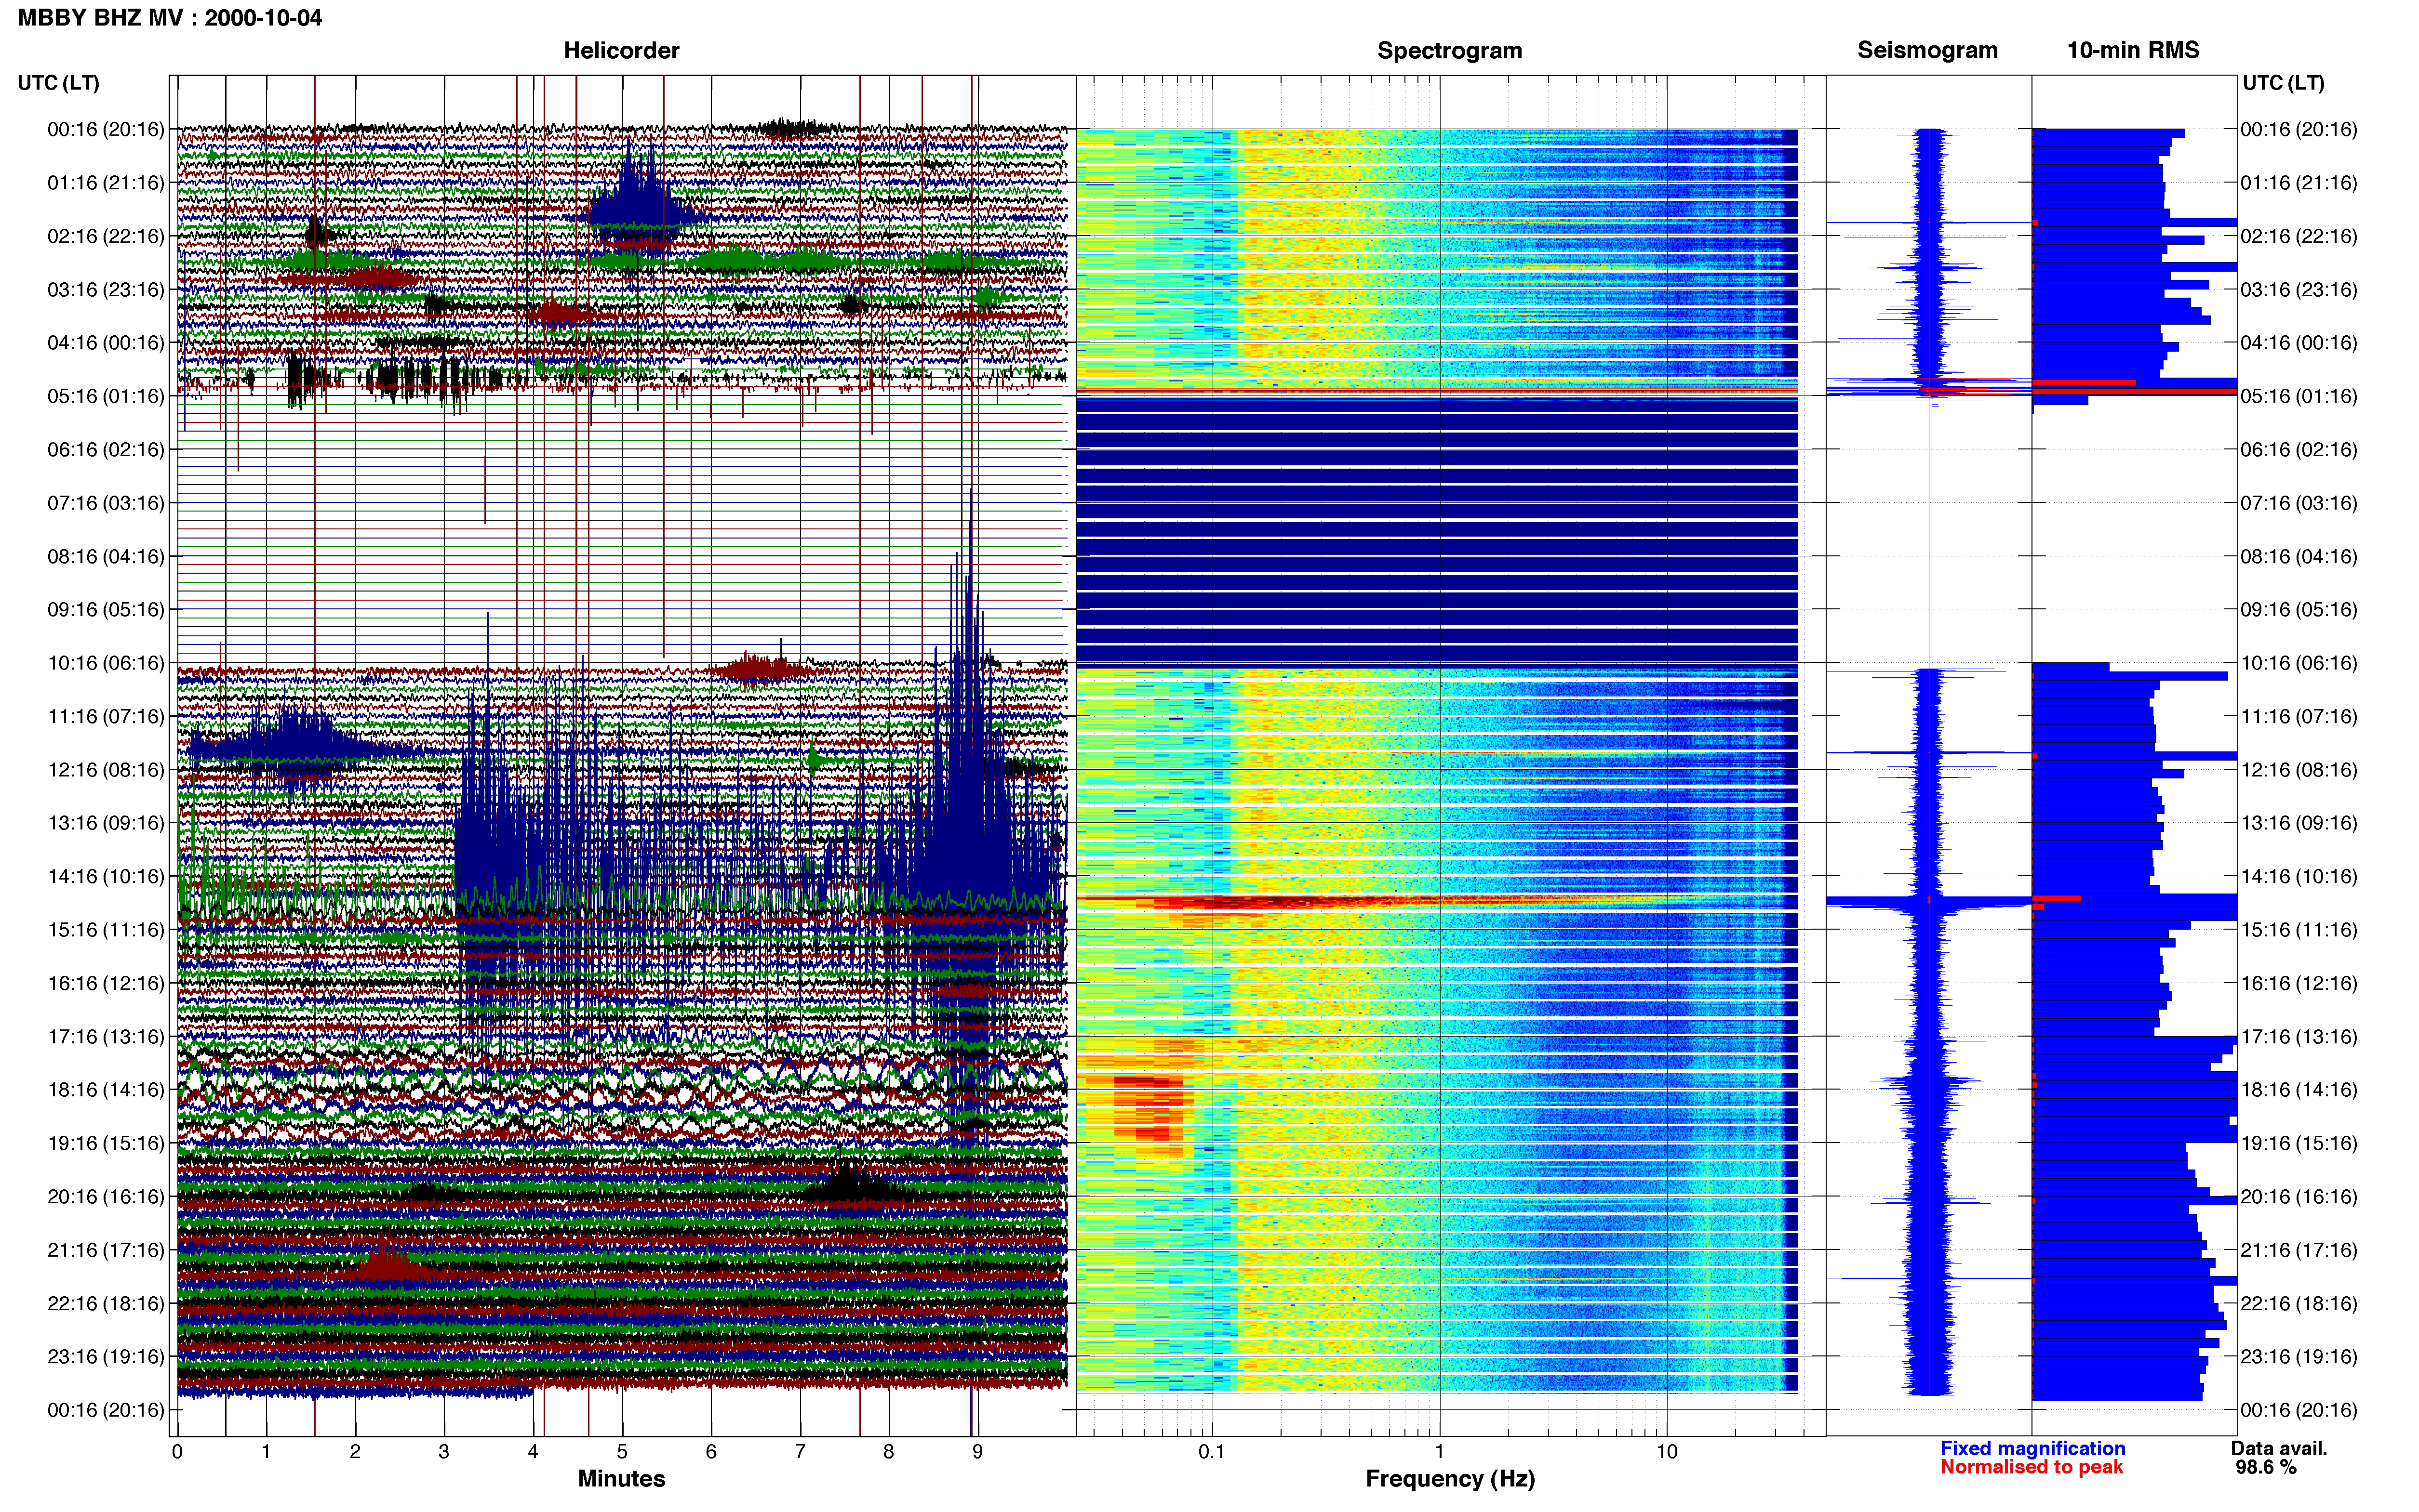Click the '10' frequency tick label
This screenshot has width=2419, height=1512.
(1666, 1451)
